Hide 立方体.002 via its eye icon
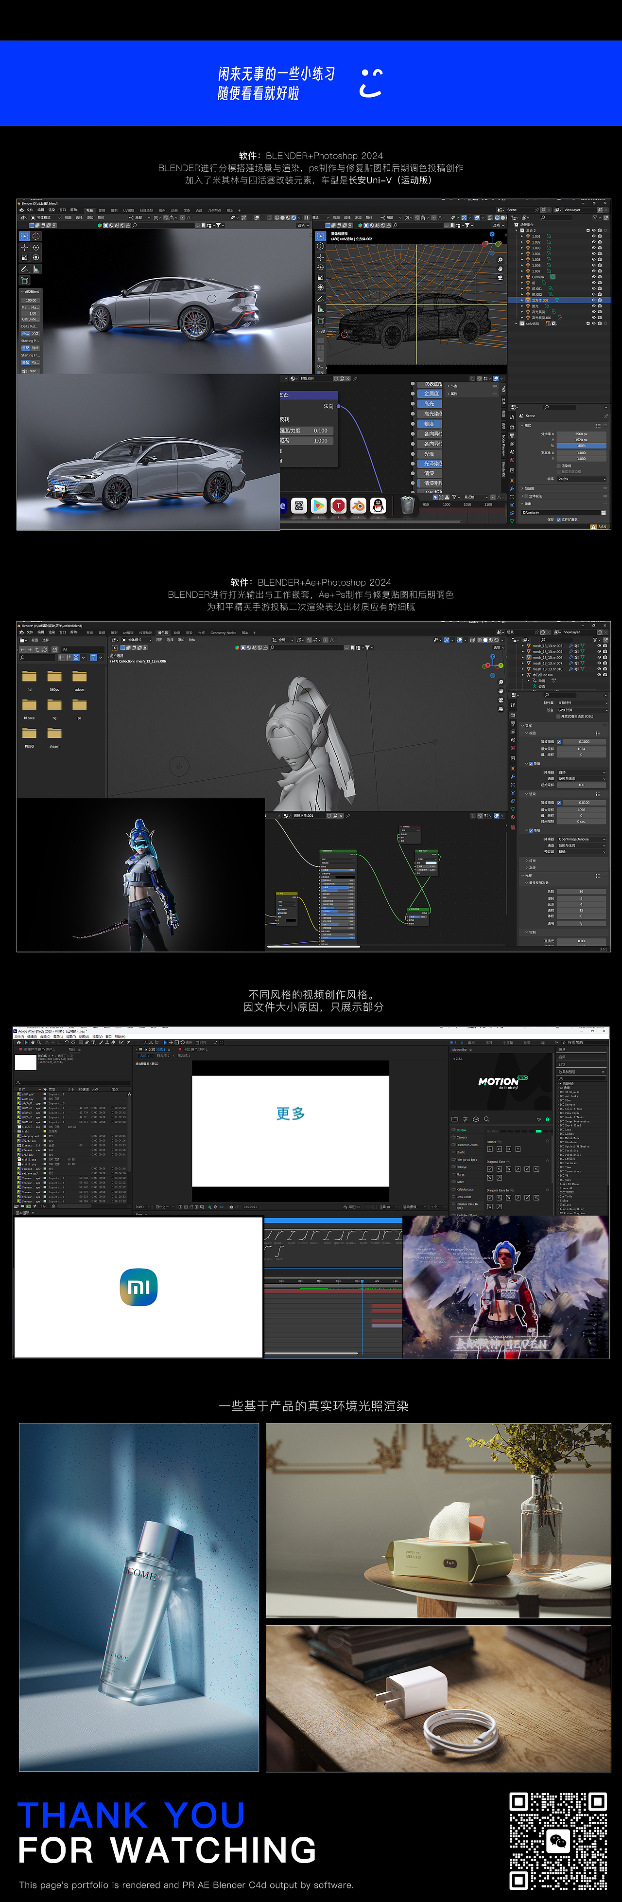This screenshot has height=1902, width=622. click(593, 301)
